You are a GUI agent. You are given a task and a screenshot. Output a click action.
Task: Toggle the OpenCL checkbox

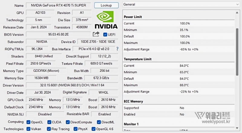point(28,122)
